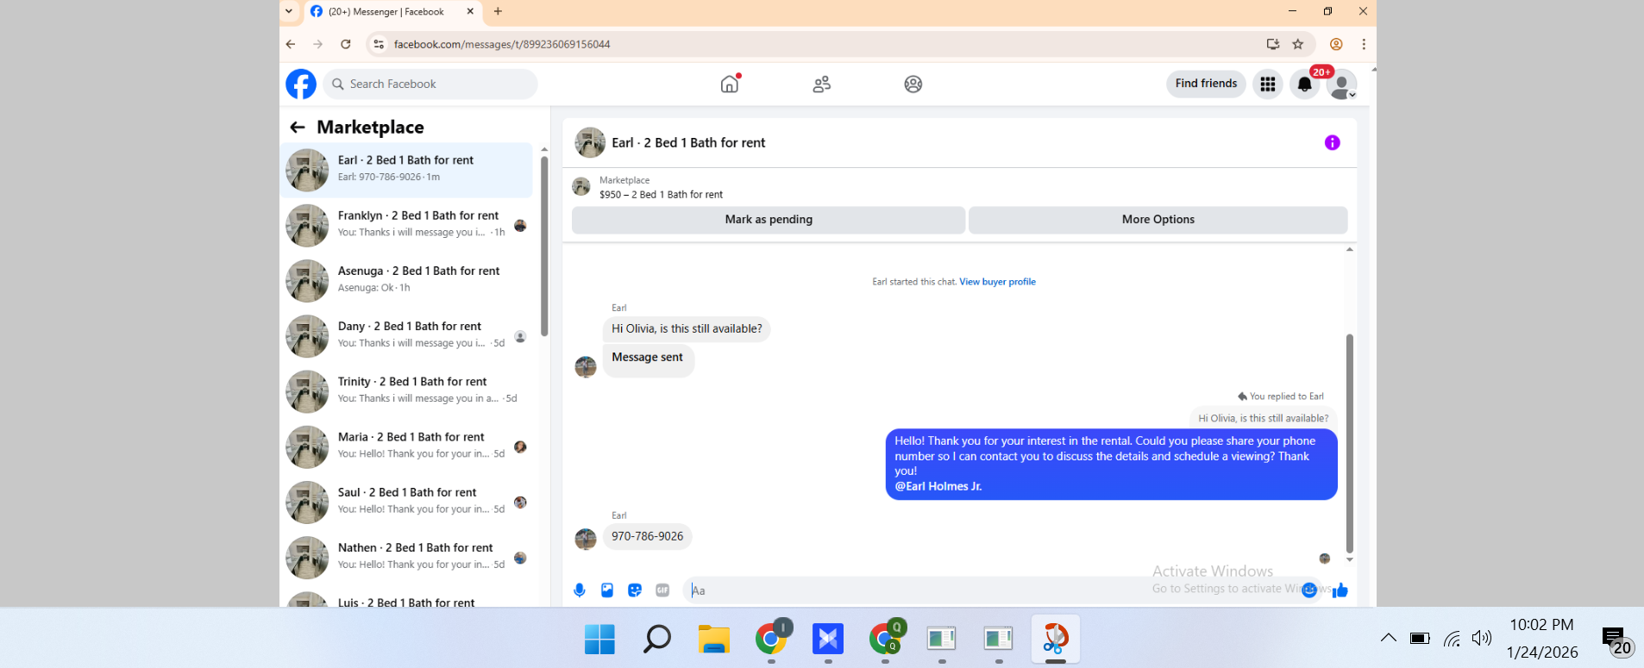Show hidden system tray icons chevron
Image resolution: width=1644 pixels, height=668 pixels.
tap(1389, 638)
